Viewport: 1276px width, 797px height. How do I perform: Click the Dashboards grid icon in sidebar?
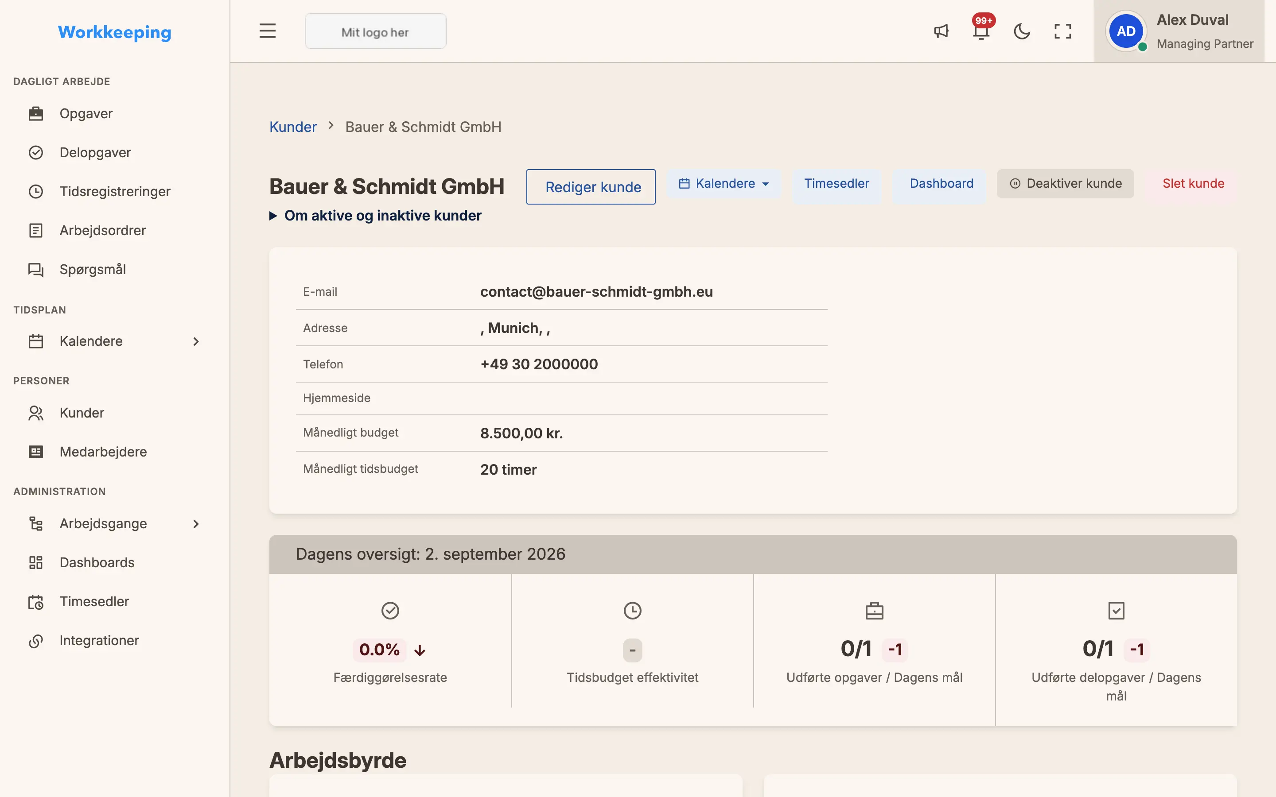(36, 562)
